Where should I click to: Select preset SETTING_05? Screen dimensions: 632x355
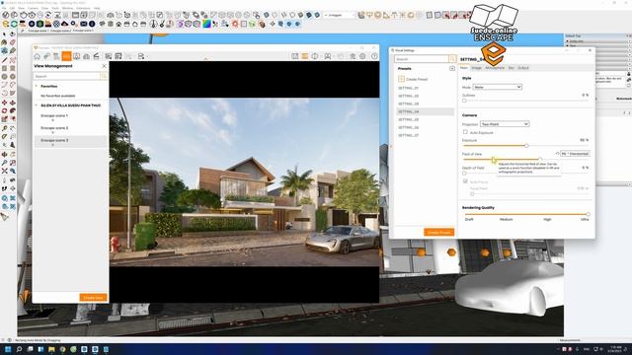click(408, 119)
